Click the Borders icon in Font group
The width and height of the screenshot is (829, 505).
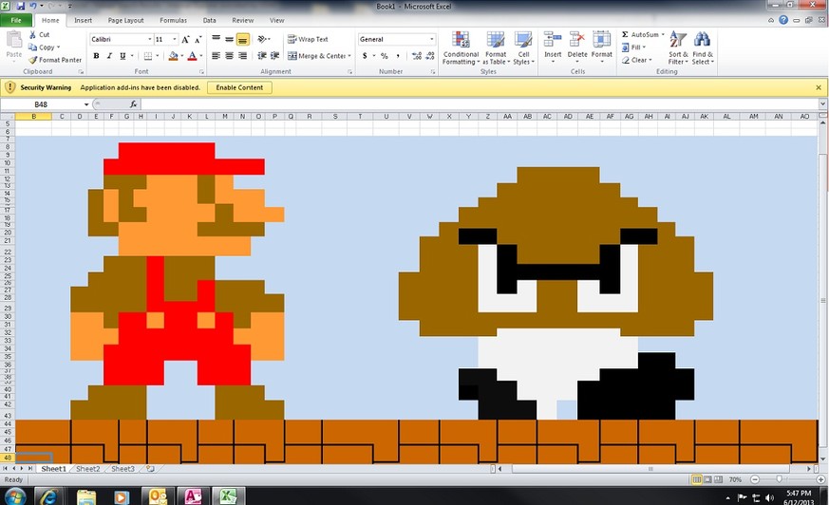click(148, 56)
